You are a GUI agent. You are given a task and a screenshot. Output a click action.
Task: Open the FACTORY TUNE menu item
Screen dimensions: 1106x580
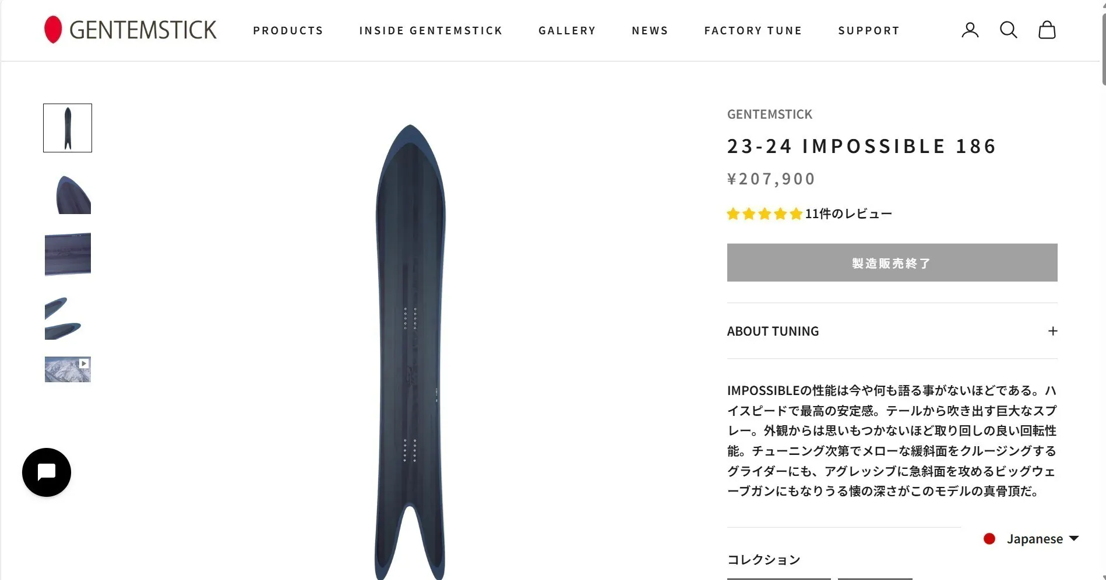click(753, 30)
